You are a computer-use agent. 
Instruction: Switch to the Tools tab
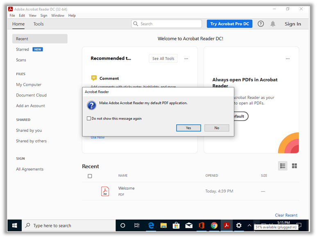[x=38, y=24]
